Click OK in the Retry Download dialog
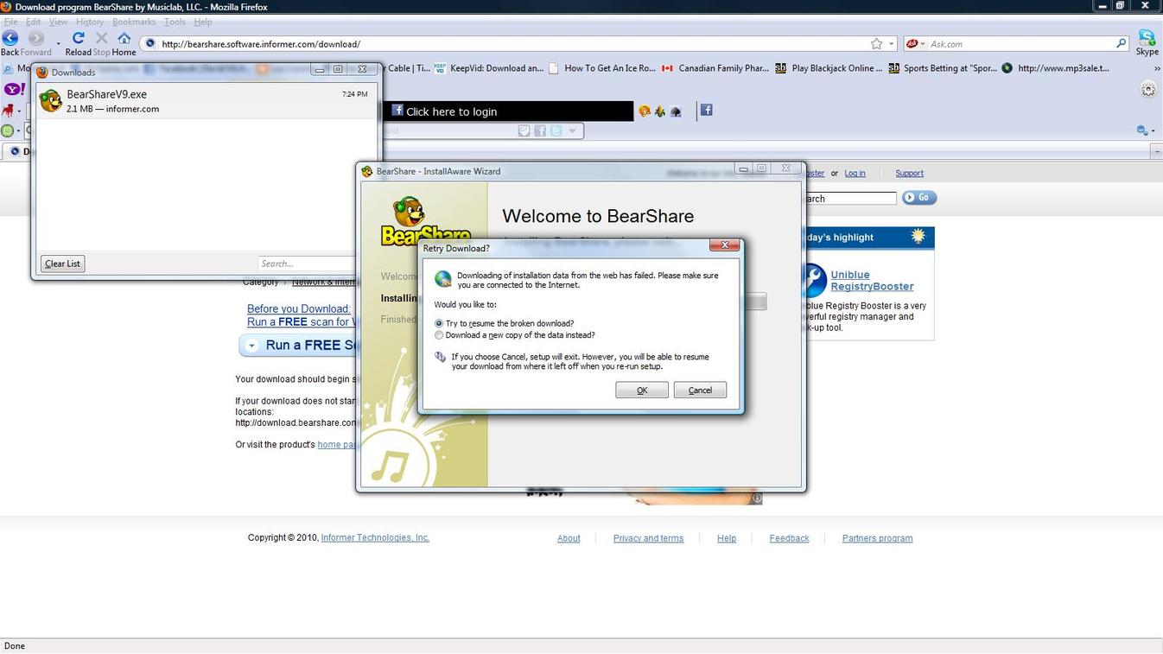Image resolution: width=1163 pixels, height=654 pixels. coord(642,390)
